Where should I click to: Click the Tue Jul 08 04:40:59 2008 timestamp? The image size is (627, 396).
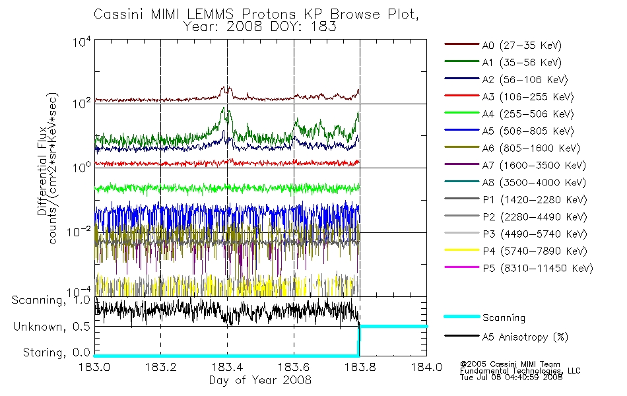coord(511,378)
